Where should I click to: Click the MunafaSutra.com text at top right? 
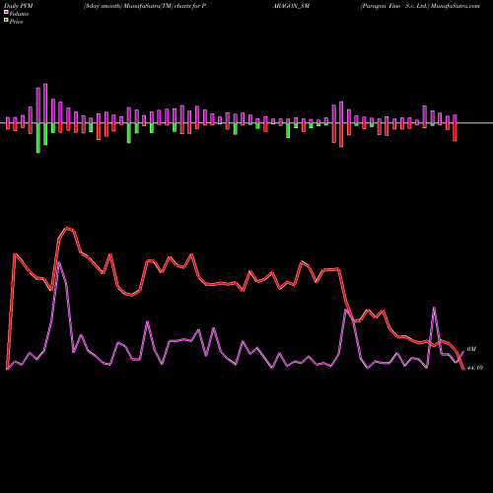click(x=455, y=6)
